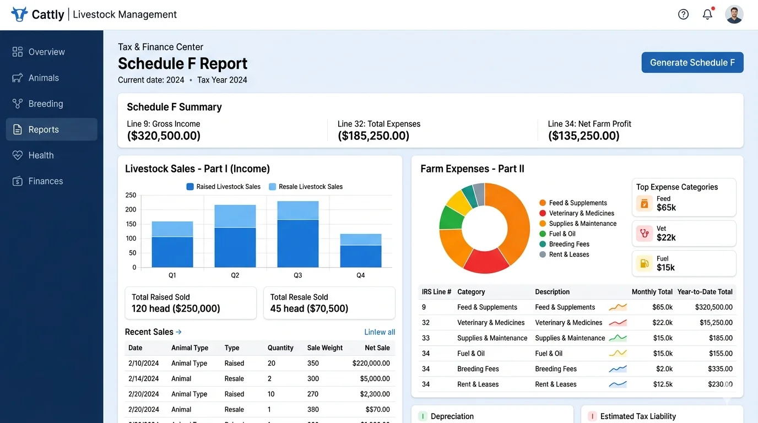
Task: Click the Rent & Leases legend dot
Action: pos(543,254)
